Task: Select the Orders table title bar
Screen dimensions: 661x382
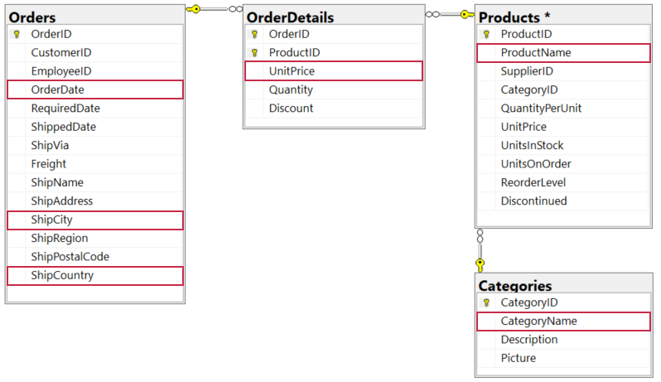Action: click(x=95, y=17)
